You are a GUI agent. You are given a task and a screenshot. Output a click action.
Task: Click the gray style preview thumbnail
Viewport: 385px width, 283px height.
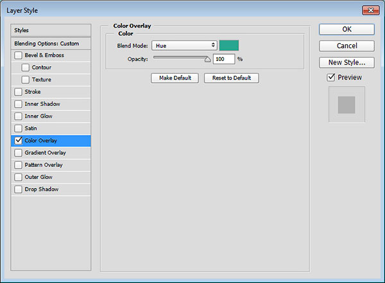point(346,105)
